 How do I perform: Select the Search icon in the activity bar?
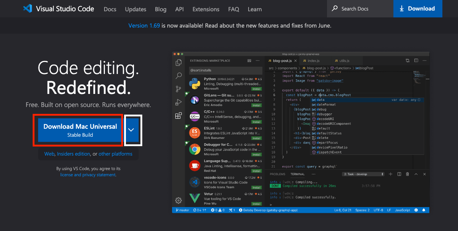point(178,75)
